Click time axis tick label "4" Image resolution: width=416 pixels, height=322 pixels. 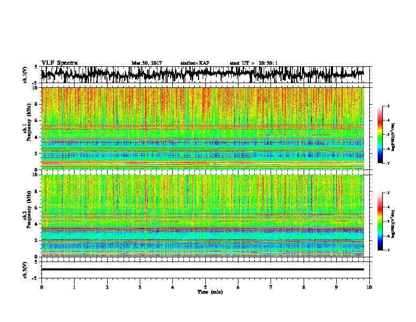pos(173,287)
